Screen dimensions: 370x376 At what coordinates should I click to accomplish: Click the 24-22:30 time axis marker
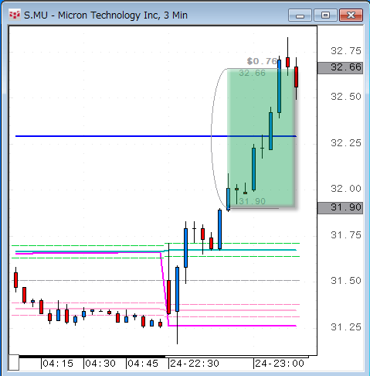tap(195, 364)
